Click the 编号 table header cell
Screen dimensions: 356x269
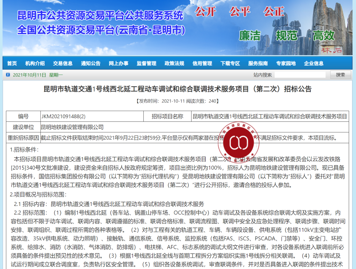tap(23, 117)
